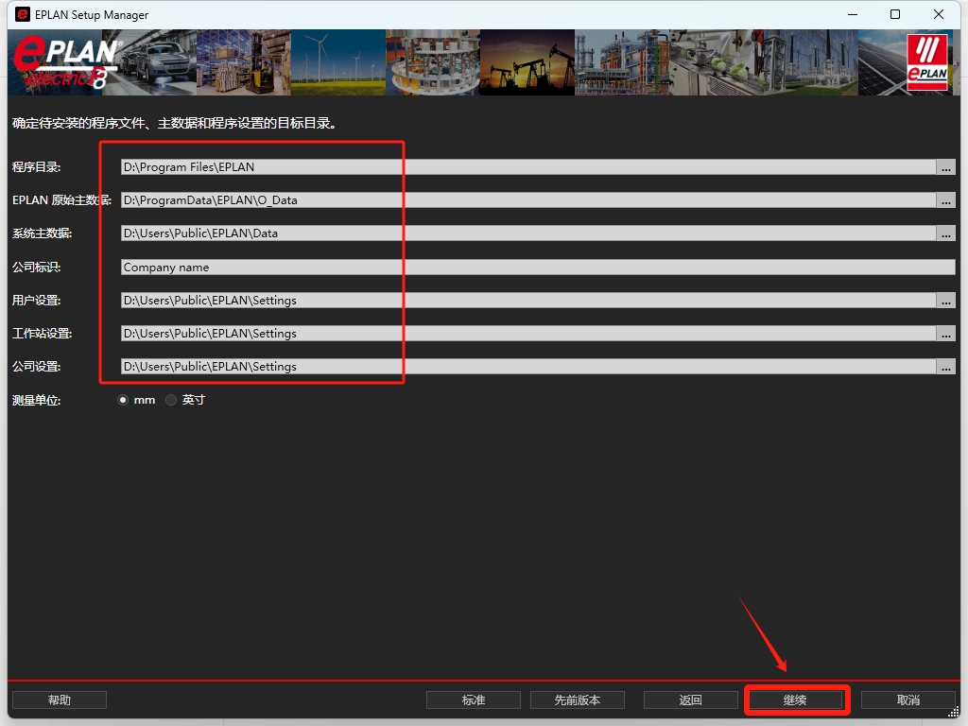This screenshot has width=968, height=726.
Task: Cancel setup with 取消 button
Action: (x=907, y=700)
